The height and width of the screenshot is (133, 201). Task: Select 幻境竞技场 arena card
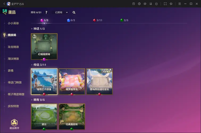point(44,47)
